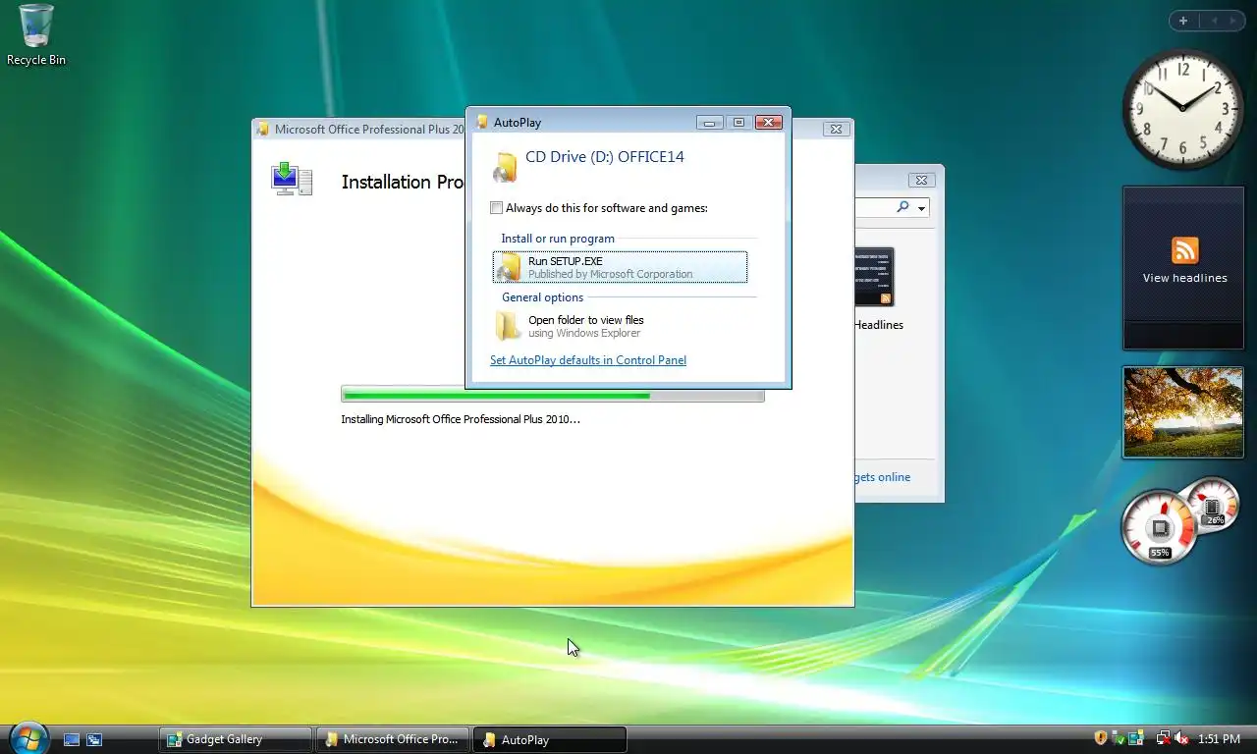Click the orange RSS feed icon in sidebar
The width and height of the screenshot is (1257, 754).
click(x=1184, y=250)
